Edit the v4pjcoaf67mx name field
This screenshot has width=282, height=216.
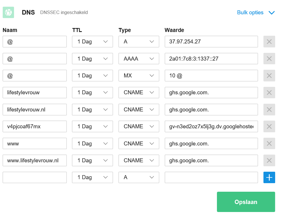click(x=35, y=126)
